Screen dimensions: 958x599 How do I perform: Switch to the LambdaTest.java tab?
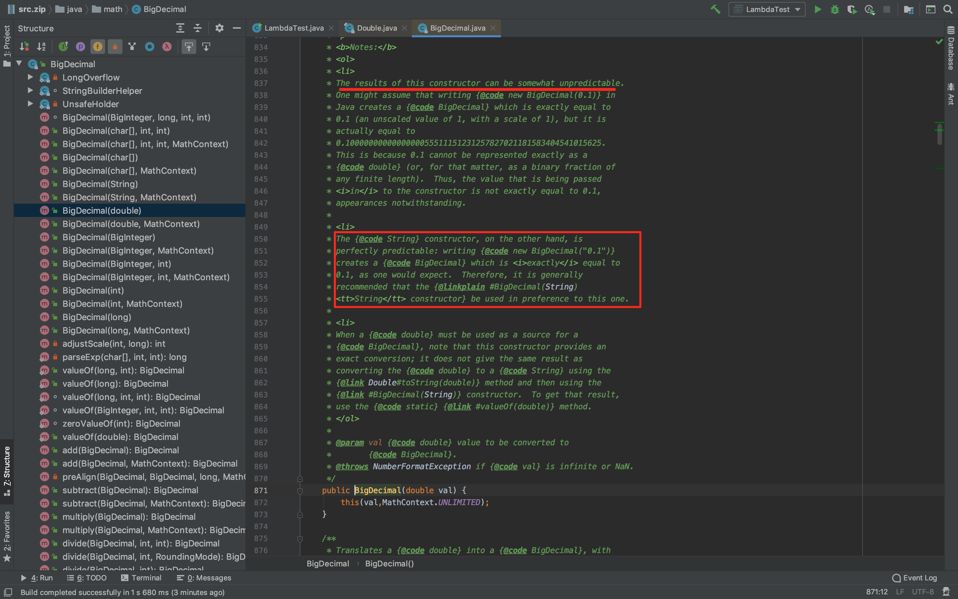(294, 28)
